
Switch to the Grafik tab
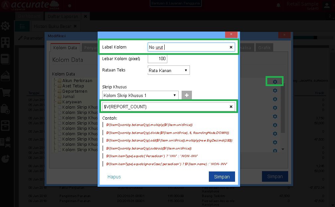[x=264, y=48]
